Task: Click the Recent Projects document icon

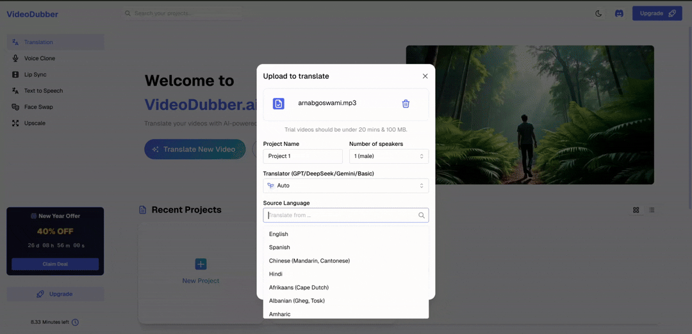Action: coord(142,210)
